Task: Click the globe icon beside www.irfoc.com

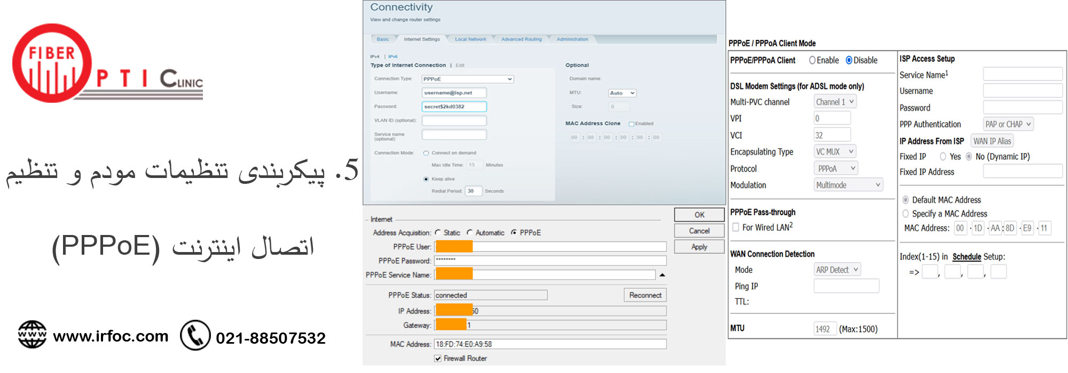Action: (32, 335)
